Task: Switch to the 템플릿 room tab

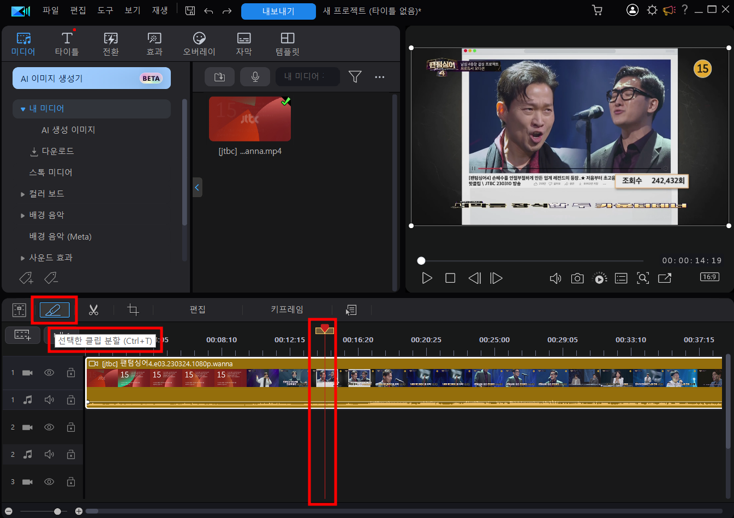Action: (288, 44)
